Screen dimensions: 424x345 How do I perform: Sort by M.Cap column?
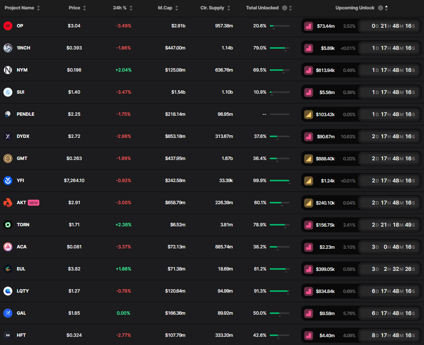click(176, 8)
